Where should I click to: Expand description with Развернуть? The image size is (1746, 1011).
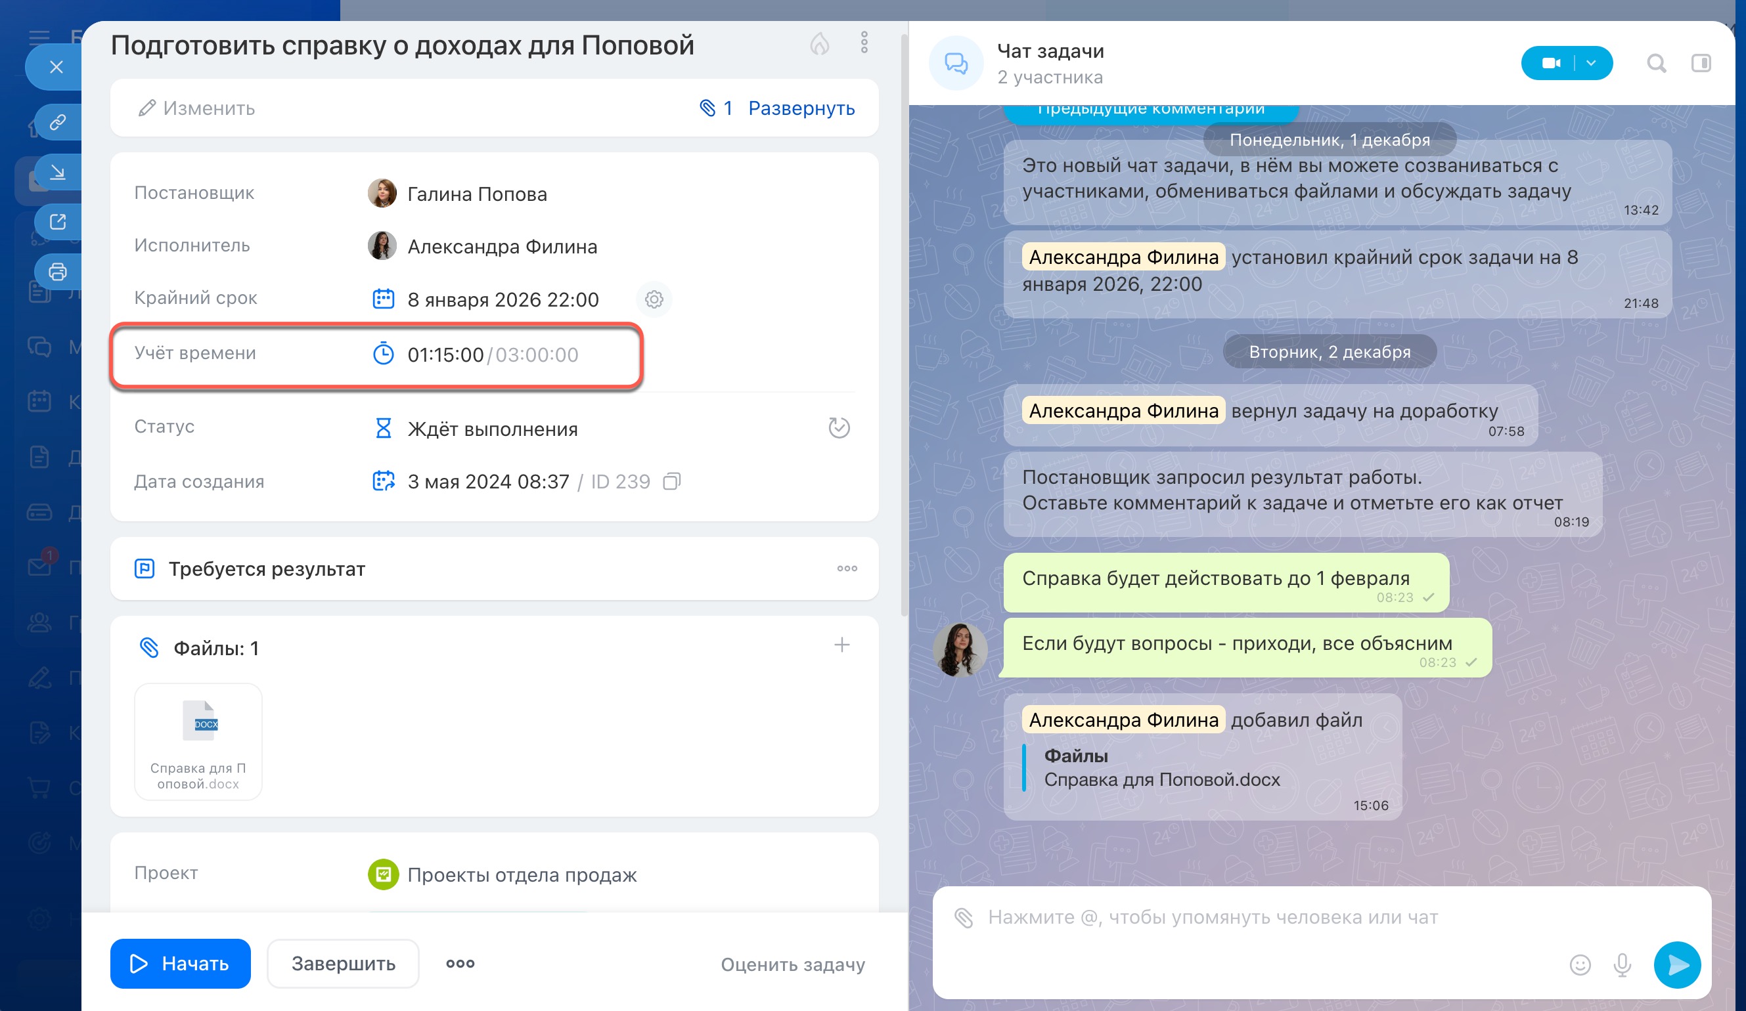(x=801, y=108)
